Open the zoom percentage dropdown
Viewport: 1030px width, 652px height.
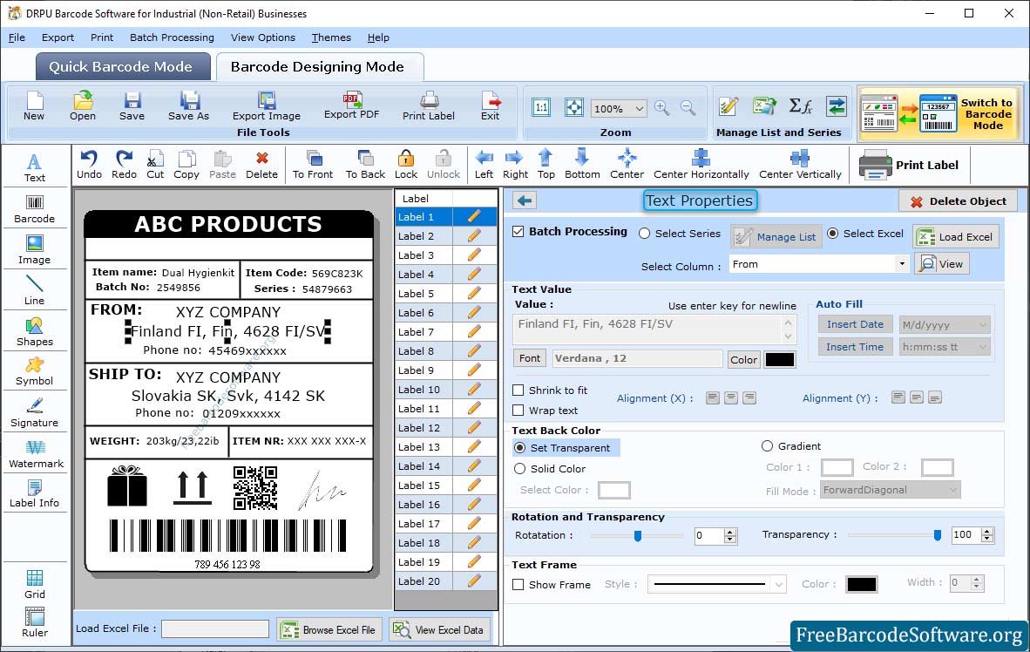639,108
